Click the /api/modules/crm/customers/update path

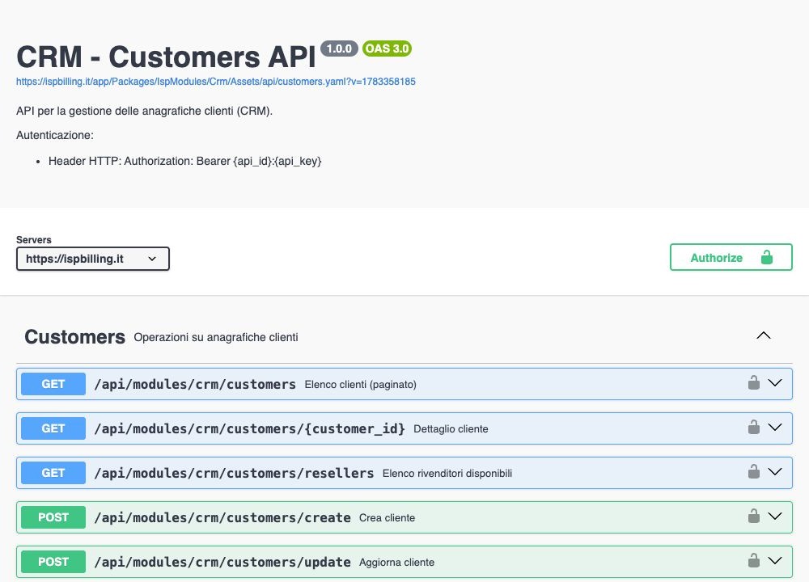point(222,562)
